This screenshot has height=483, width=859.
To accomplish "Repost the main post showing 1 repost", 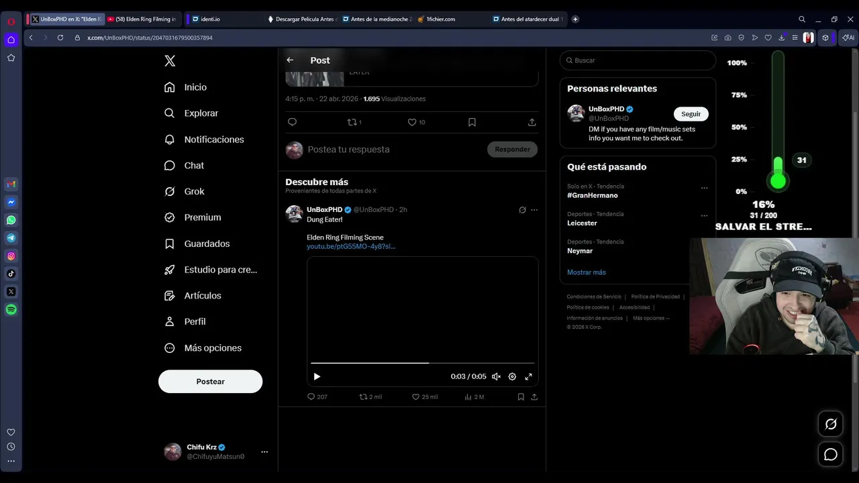I will pos(354,122).
